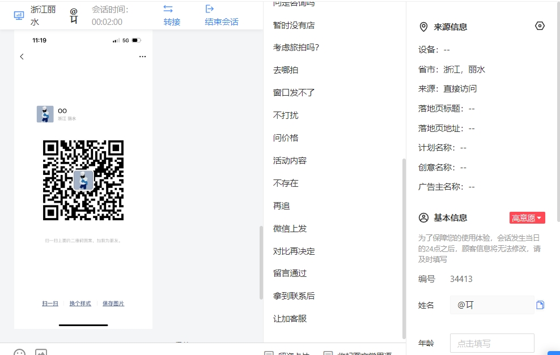Click the session time 00:02:00
The width and height of the screenshot is (560, 355).
coord(107,22)
